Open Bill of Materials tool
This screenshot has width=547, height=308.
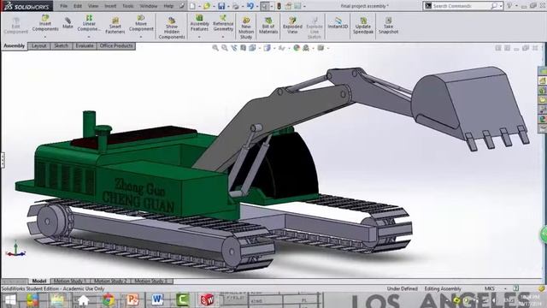[x=268, y=26]
